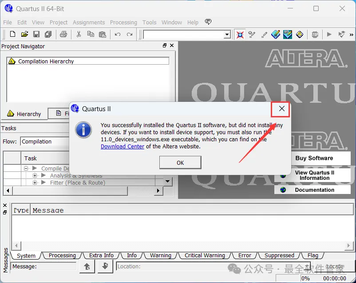Open the Assignments menu

[x=89, y=23]
